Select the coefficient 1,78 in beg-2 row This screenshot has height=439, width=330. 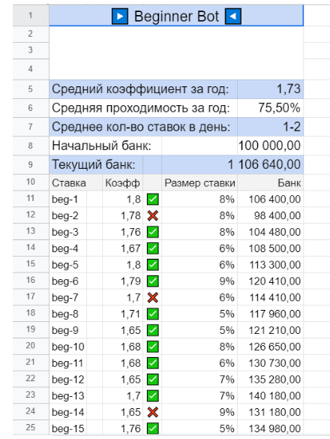(122, 215)
